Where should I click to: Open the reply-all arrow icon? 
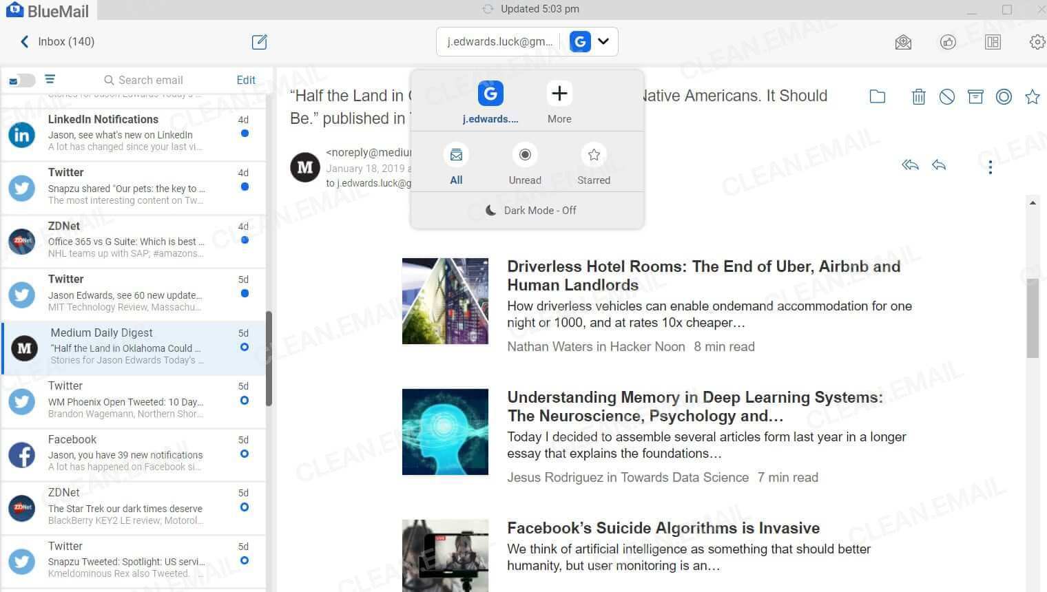point(909,165)
